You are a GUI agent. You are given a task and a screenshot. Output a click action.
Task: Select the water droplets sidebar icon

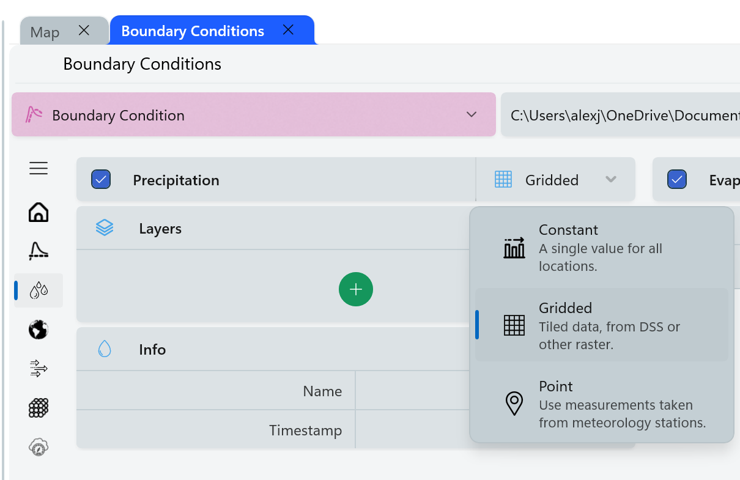[39, 290]
